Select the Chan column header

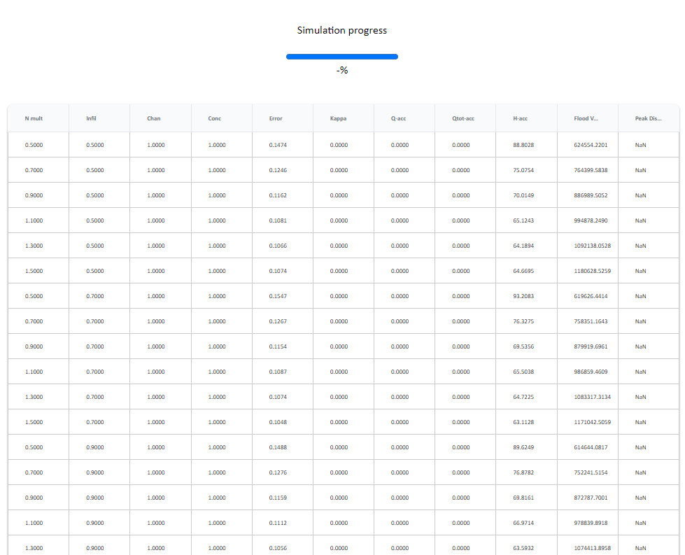[154, 118]
